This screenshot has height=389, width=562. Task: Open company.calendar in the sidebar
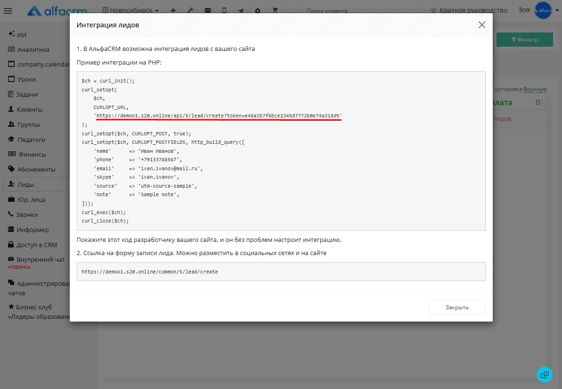[x=39, y=64]
